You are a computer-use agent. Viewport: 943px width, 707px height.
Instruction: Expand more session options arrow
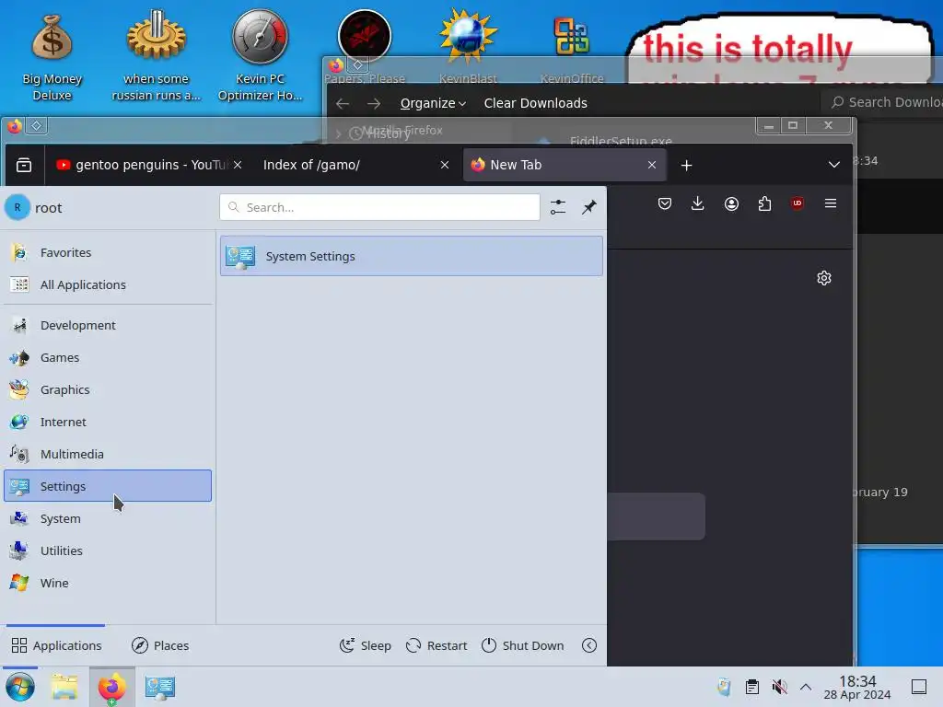589,645
